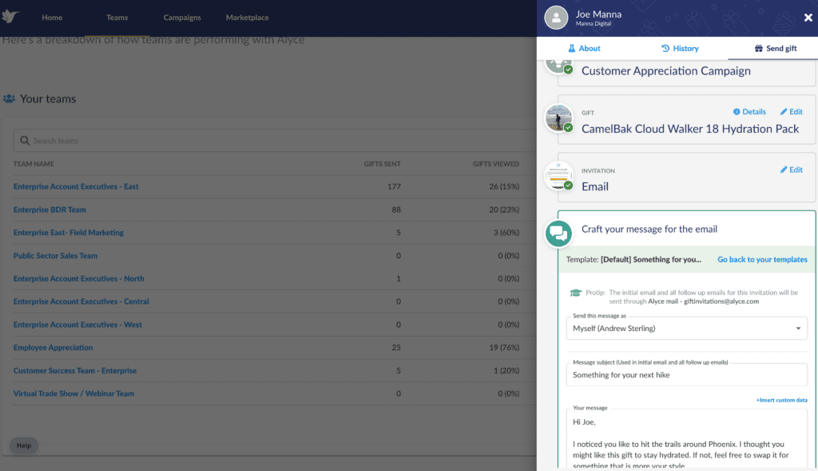Click the chat bubble message icon
Screen dimensions: 818x471
[x=558, y=234]
